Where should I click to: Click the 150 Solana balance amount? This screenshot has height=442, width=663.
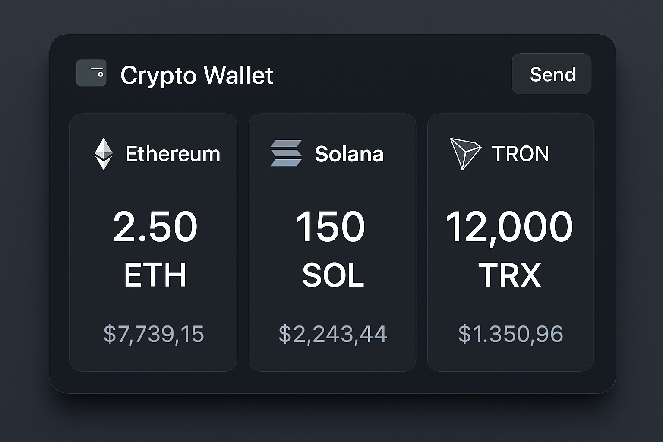[x=331, y=227]
